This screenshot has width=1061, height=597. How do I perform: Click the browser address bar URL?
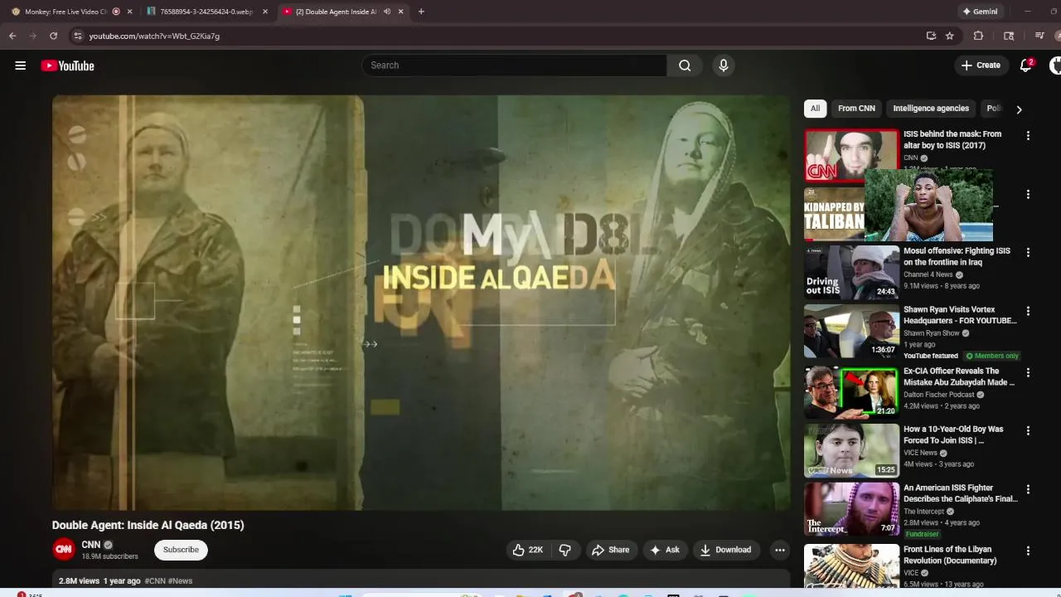coord(154,36)
